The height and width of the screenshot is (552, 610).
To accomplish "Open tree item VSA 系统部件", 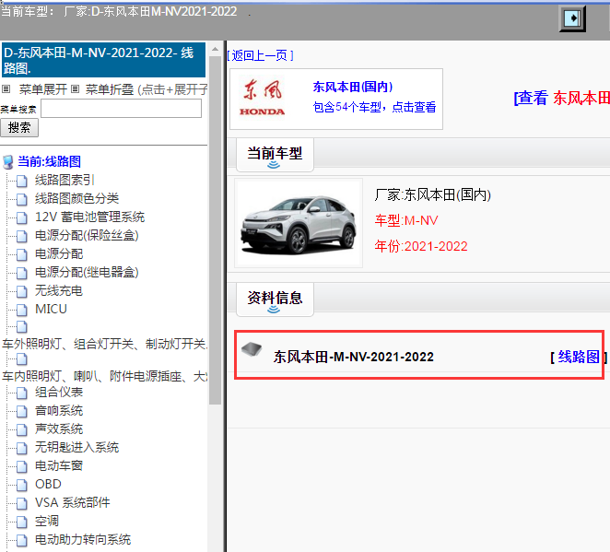I will [73, 502].
